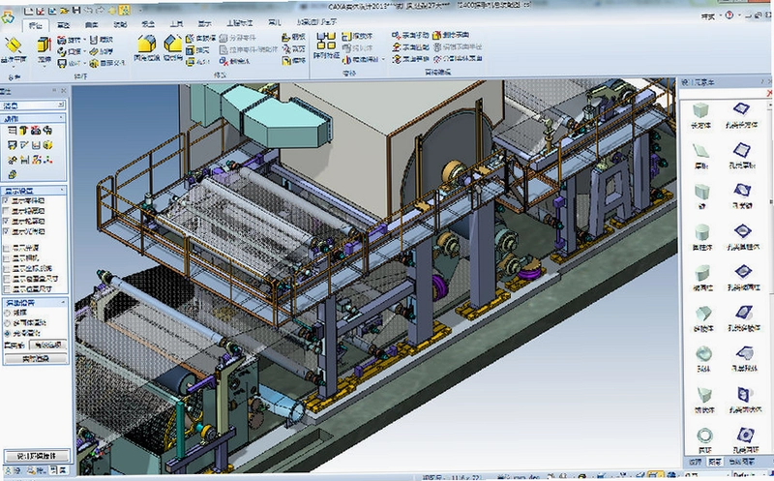
Task: Select the 光滑渲染 radio button
Action: click(7, 333)
